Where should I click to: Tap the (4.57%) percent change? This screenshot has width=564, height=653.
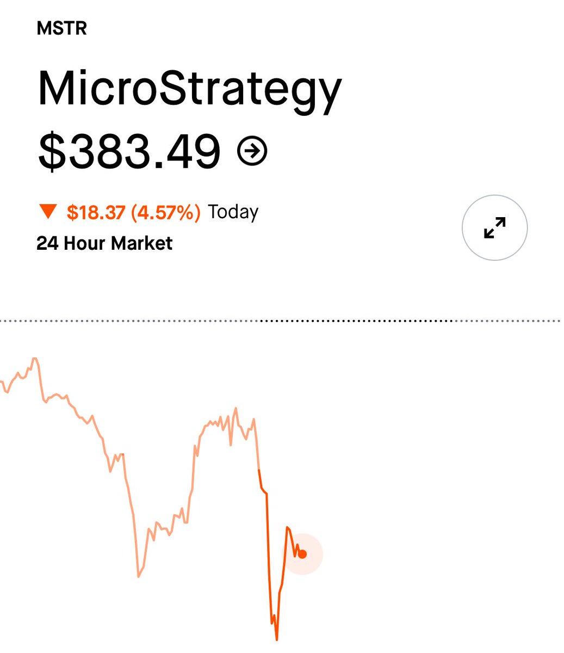[166, 212]
